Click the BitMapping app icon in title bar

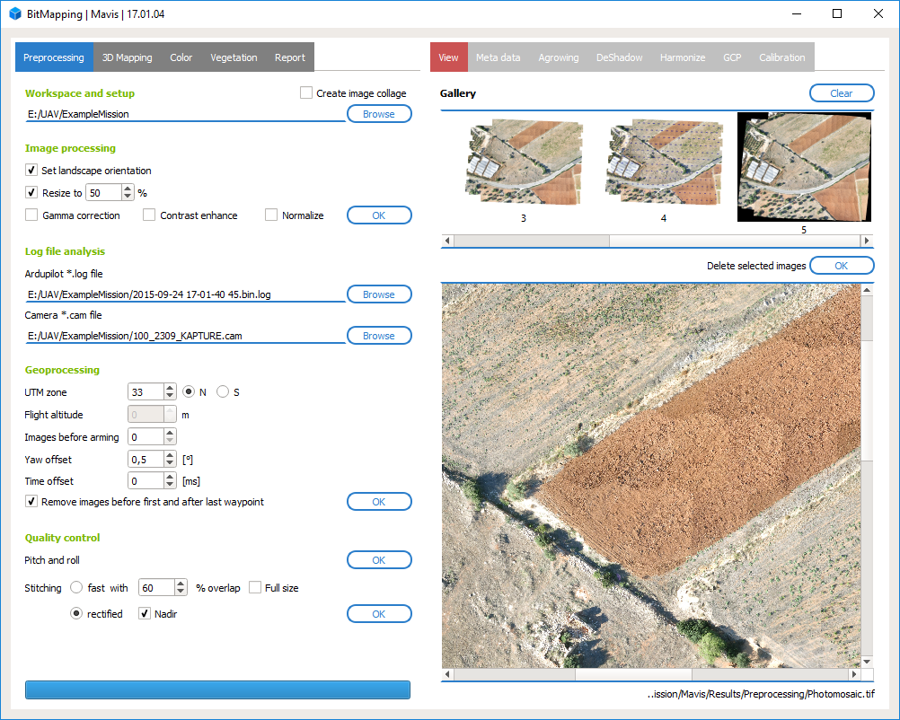pyautogui.click(x=14, y=14)
